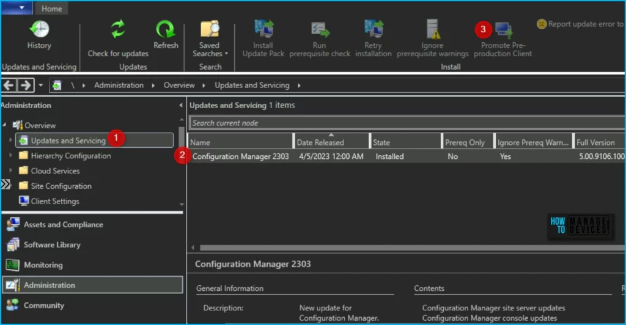Screen dimensions: 626x325
Task: Click the Report update error smiley icon
Action: click(x=542, y=24)
